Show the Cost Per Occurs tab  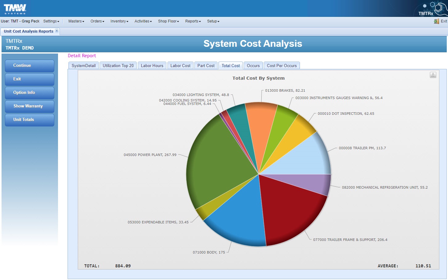coord(281,66)
